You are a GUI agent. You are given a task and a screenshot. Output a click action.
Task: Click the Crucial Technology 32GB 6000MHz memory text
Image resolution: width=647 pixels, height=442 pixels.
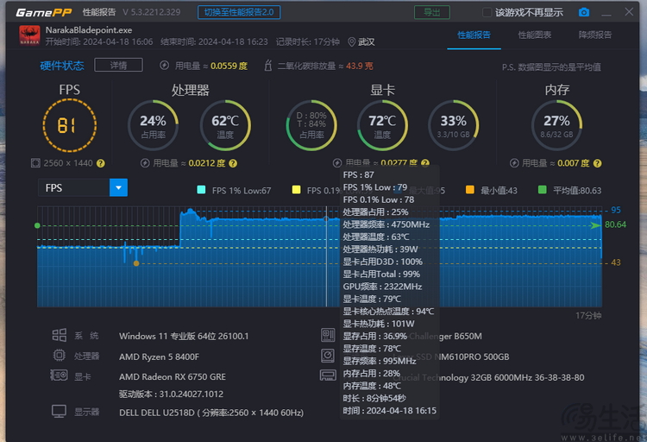pyautogui.click(x=488, y=377)
